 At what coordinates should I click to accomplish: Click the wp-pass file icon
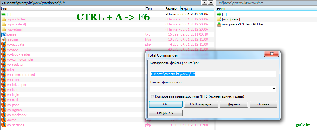pos(4,105)
